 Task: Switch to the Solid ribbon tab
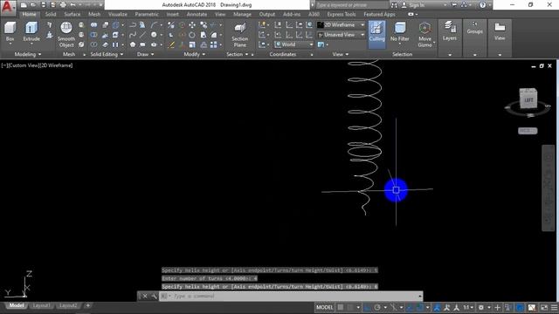tap(51, 14)
